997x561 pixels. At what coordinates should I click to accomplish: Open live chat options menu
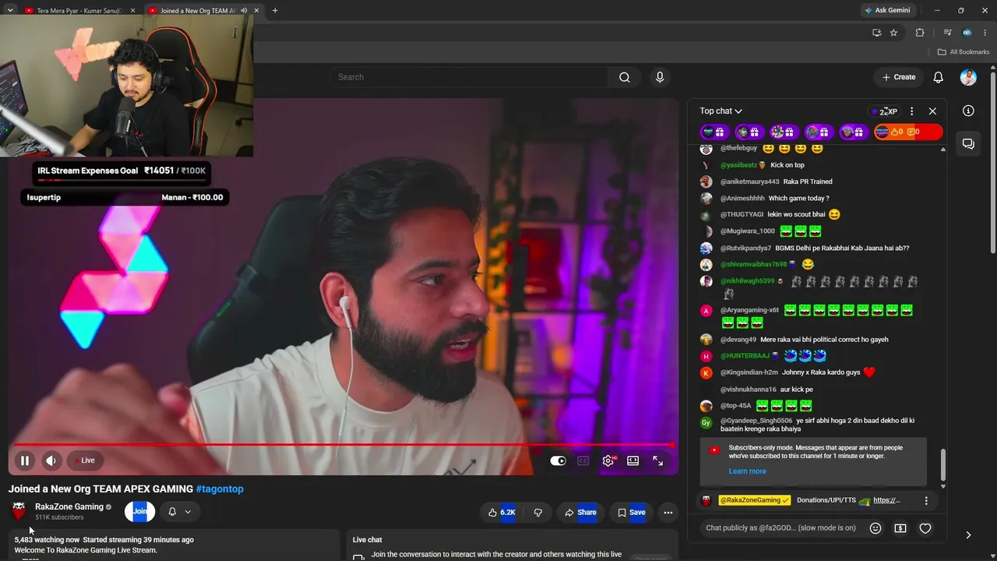pos(912,111)
